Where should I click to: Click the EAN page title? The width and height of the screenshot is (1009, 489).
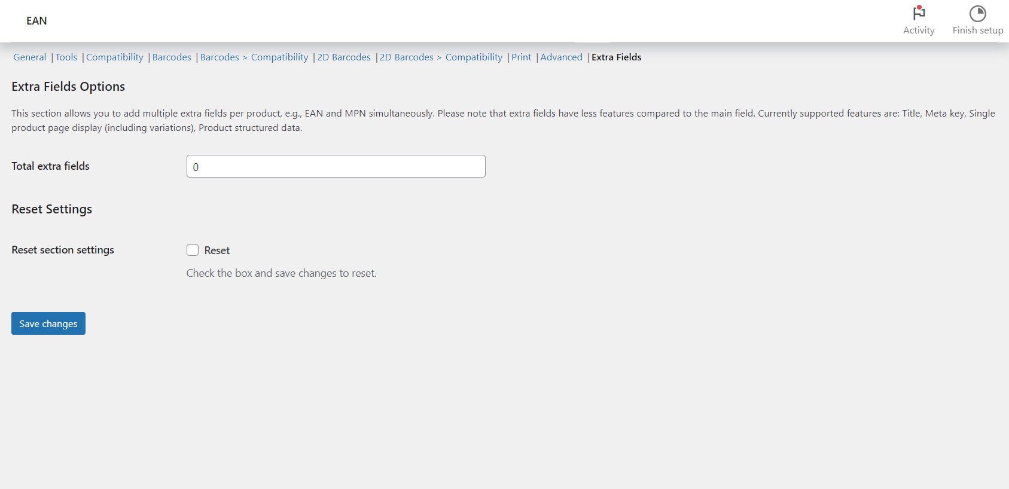pyautogui.click(x=36, y=21)
